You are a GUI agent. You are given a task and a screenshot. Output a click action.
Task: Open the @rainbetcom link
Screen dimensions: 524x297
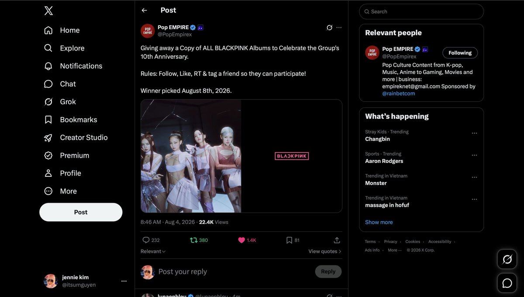click(399, 93)
